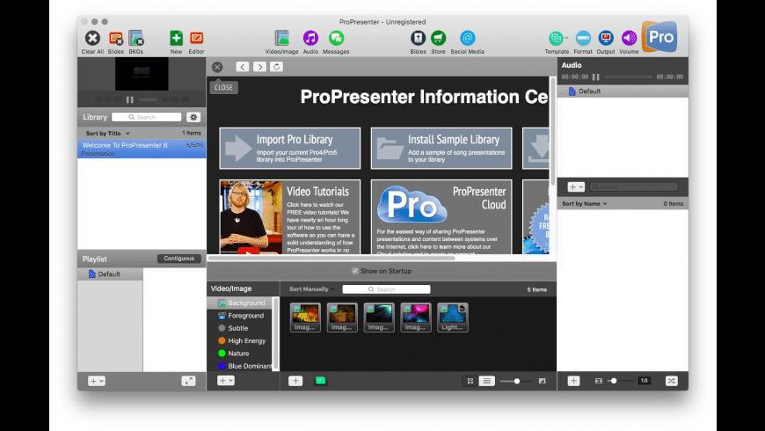
Task: Click the media bin resize icon
Action: pyautogui.click(x=542, y=381)
